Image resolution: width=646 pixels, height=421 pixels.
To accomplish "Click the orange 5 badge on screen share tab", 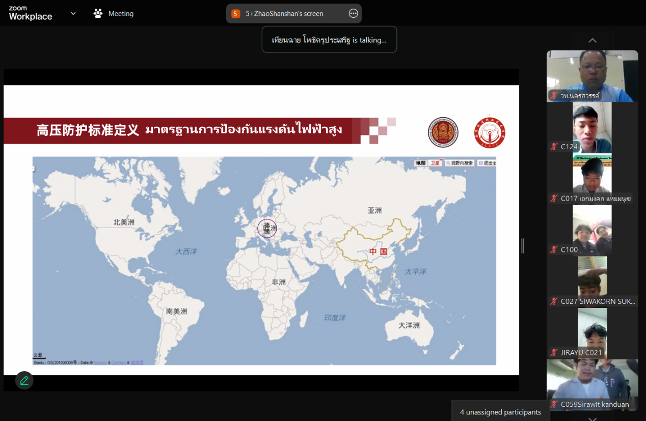I will (235, 14).
